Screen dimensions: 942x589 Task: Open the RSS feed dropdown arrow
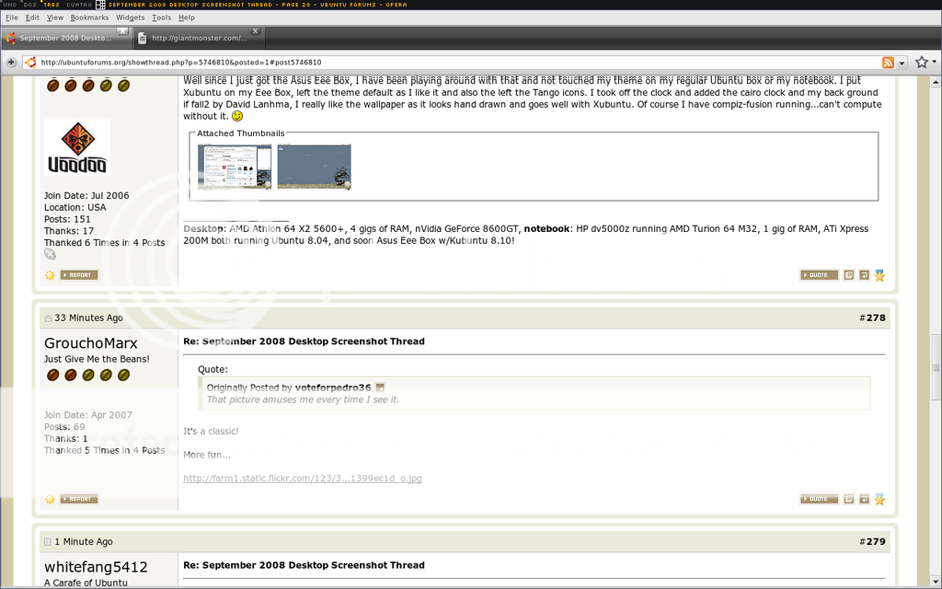click(x=902, y=63)
